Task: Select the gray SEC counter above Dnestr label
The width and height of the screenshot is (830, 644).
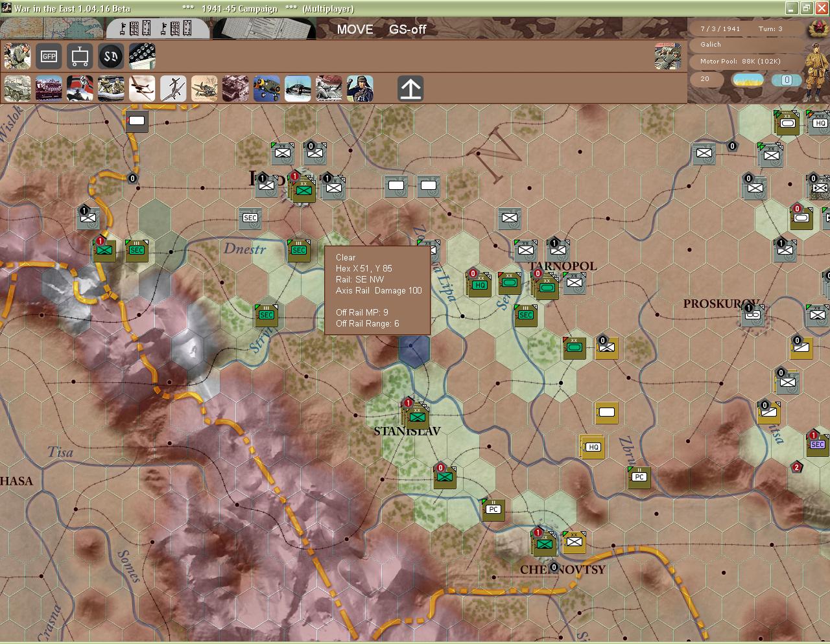Action: tap(250, 218)
